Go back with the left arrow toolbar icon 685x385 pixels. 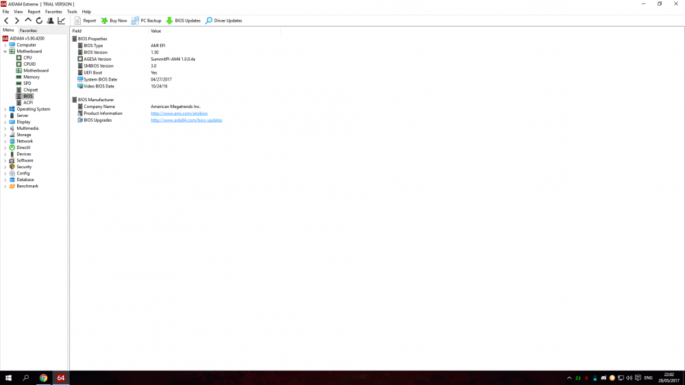tap(6, 21)
